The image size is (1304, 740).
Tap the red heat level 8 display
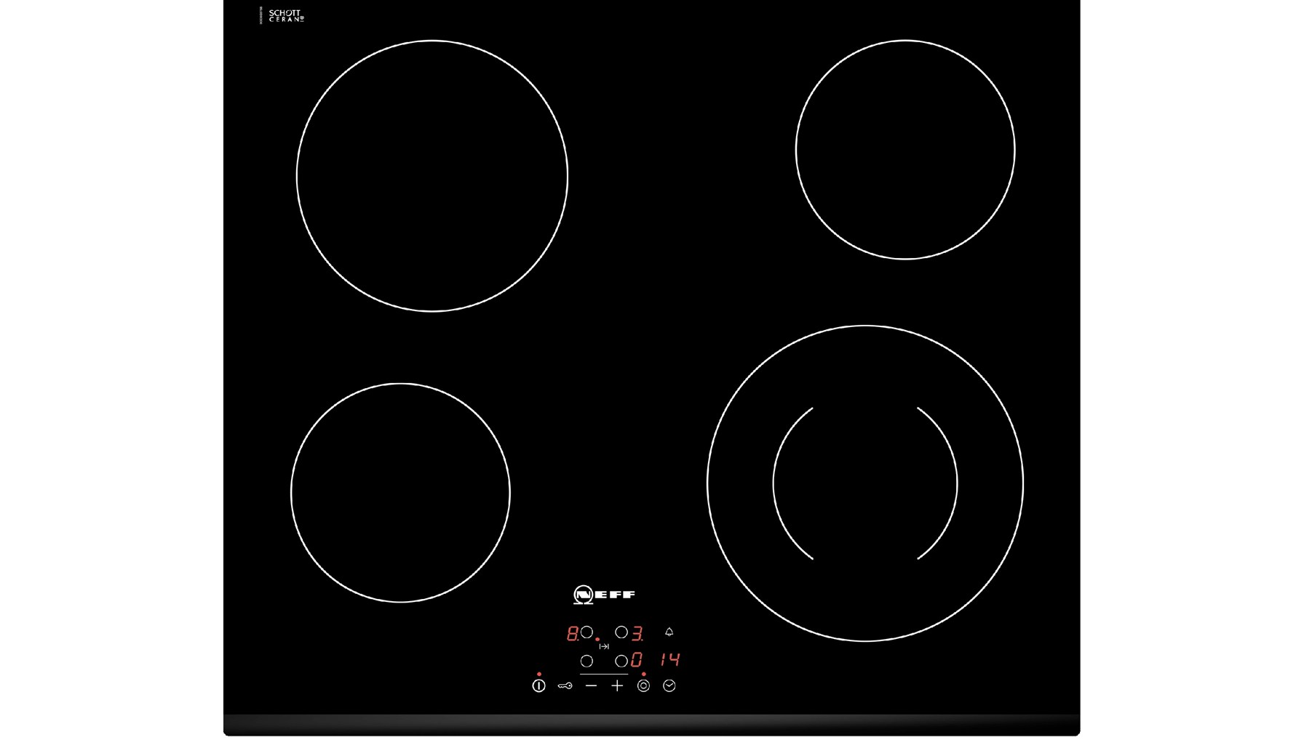coord(573,634)
